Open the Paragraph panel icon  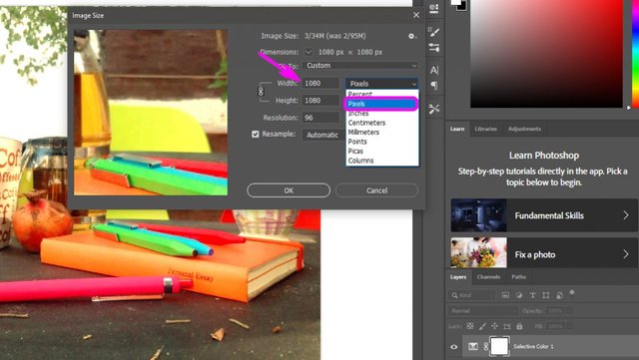click(x=434, y=86)
